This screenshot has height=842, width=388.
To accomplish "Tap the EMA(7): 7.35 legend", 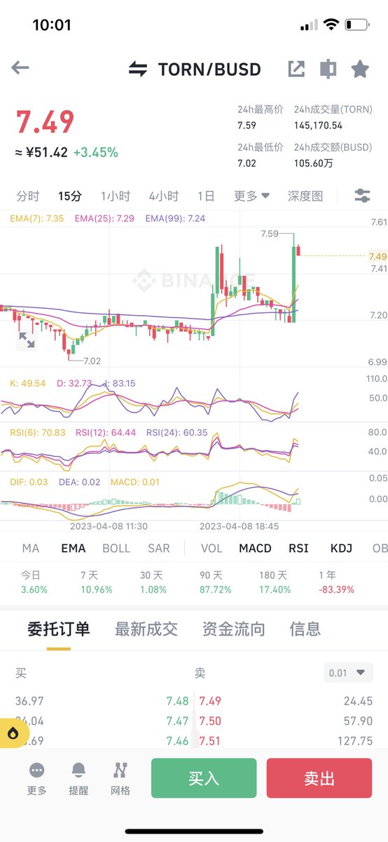I will click(x=37, y=219).
